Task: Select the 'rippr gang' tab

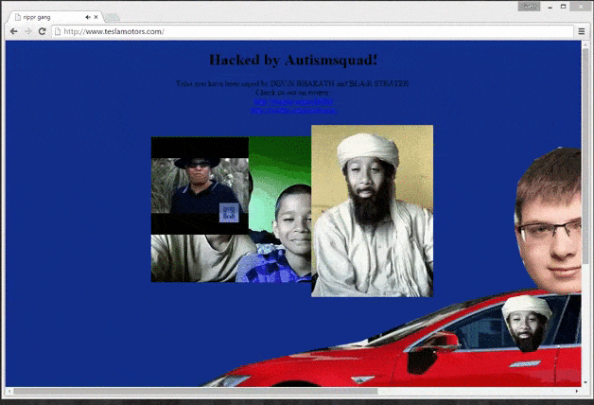Action: (55, 17)
